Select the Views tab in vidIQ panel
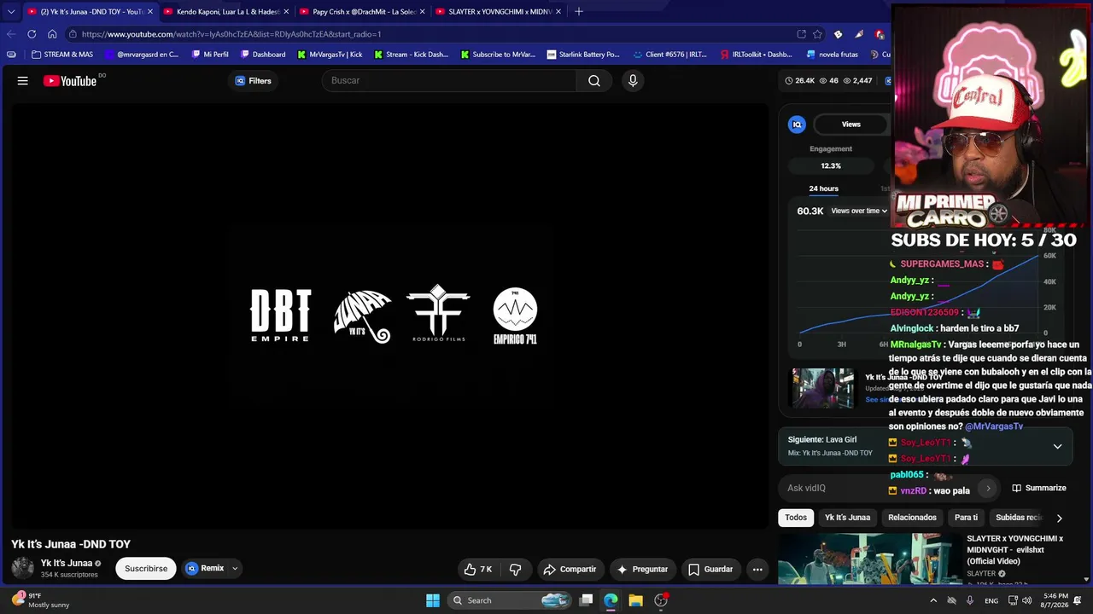The height and width of the screenshot is (614, 1093). pos(851,125)
